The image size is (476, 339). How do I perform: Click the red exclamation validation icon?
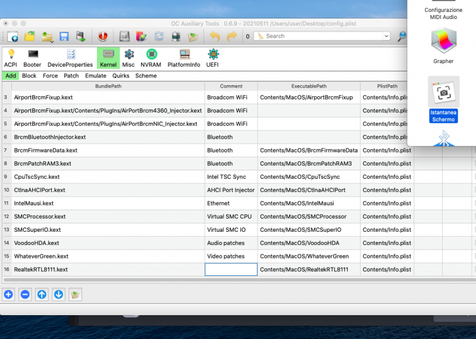pos(102,36)
